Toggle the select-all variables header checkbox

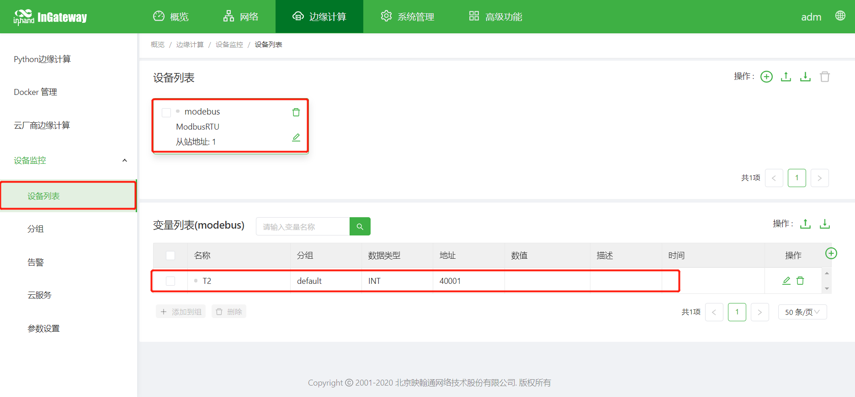tap(170, 256)
